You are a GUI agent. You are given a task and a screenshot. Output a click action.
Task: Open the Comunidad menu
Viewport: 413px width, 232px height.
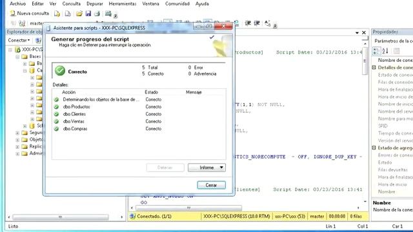pyautogui.click(x=177, y=4)
